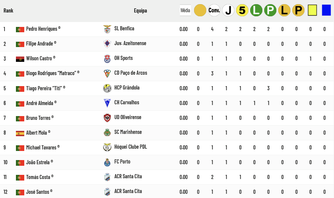Click the Média column header
Image resolution: width=334 pixels, height=198 pixels.
185,10
